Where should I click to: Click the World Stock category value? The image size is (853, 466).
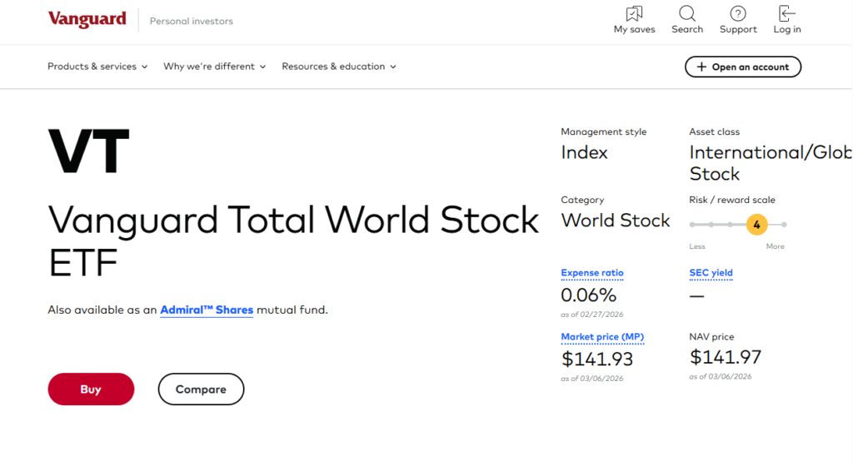point(616,221)
